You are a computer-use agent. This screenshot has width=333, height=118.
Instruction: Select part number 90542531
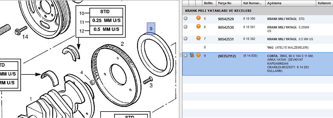click(x=226, y=39)
